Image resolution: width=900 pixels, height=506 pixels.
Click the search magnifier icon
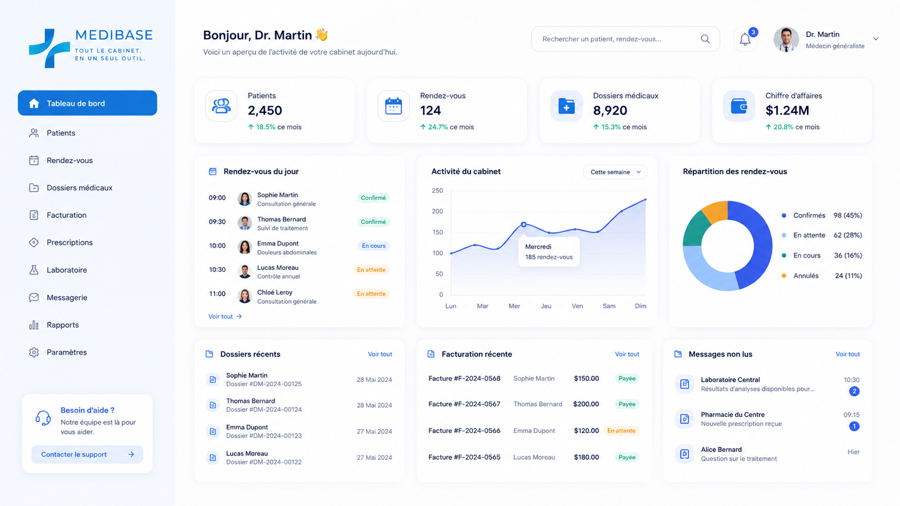[705, 39]
